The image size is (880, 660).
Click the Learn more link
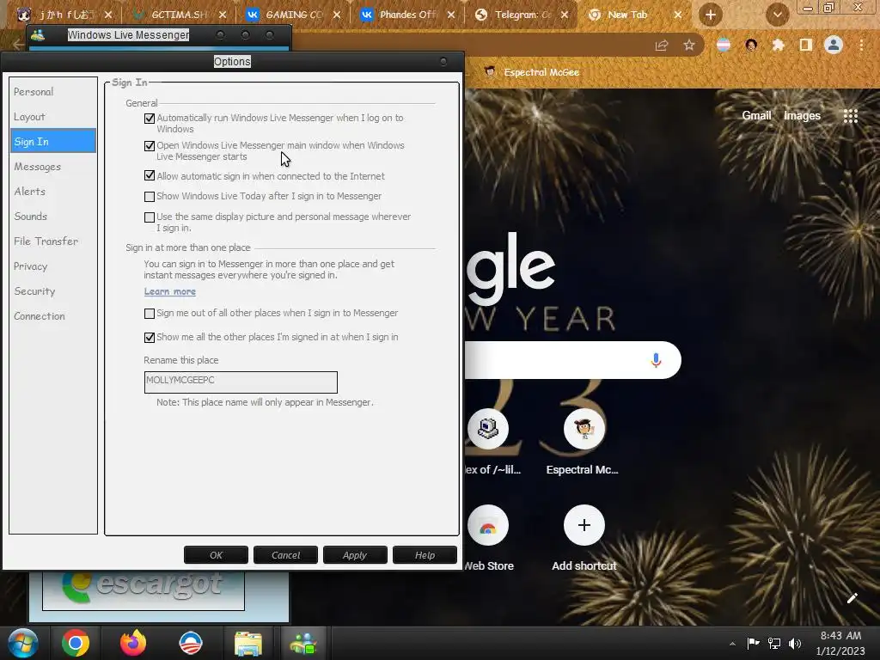tap(169, 291)
